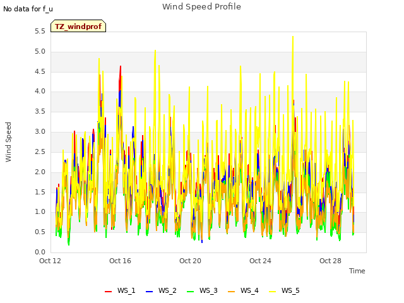The width and height of the screenshot is (404, 303).
Task: Click the 1.0 y-axis tick label
Action: [x=40, y=212]
